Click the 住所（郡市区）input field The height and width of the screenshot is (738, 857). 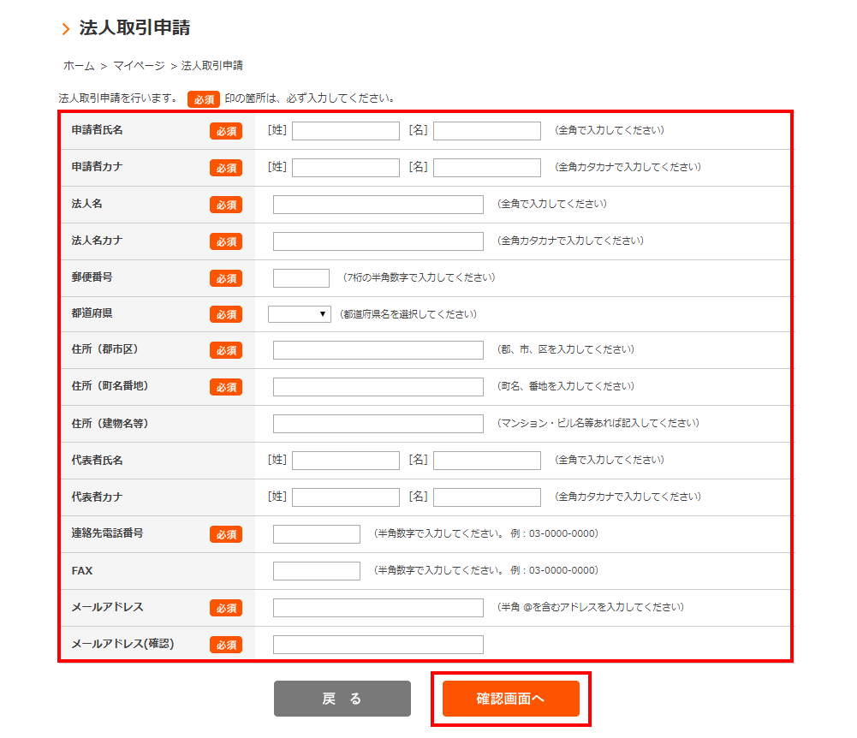(378, 350)
